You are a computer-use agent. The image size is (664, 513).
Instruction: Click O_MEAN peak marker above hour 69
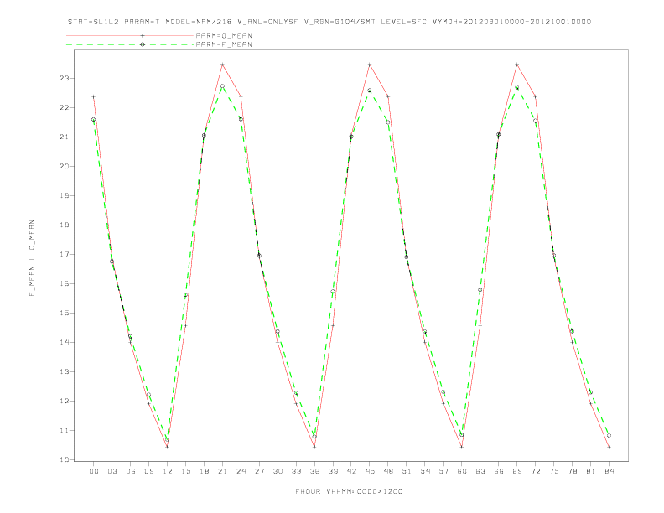[x=517, y=65]
